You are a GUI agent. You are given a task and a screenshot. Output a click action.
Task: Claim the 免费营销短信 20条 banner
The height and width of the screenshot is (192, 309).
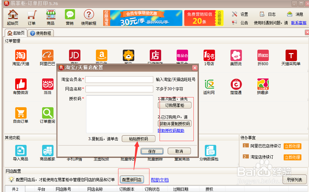click(x=204, y=18)
